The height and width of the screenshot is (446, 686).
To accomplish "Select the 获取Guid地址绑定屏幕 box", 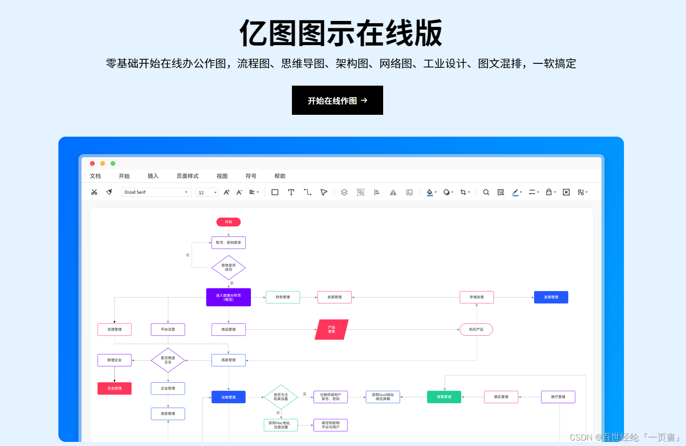I will pyautogui.click(x=383, y=397).
